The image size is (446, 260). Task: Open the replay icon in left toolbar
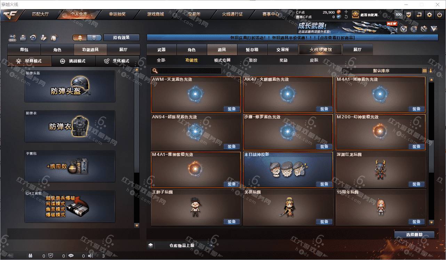pyautogui.click(x=33, y=38)
